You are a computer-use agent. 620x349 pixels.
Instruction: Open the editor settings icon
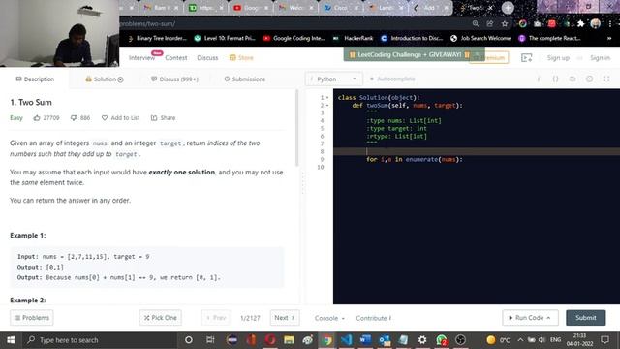point(589,79)
